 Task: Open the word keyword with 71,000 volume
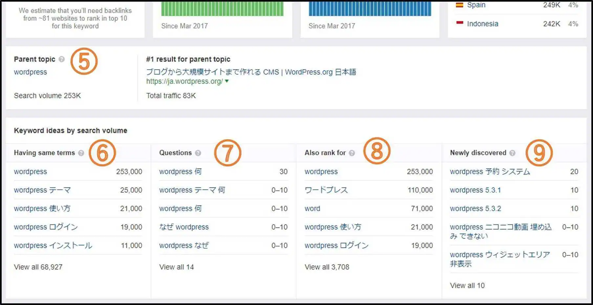point(312,208)
